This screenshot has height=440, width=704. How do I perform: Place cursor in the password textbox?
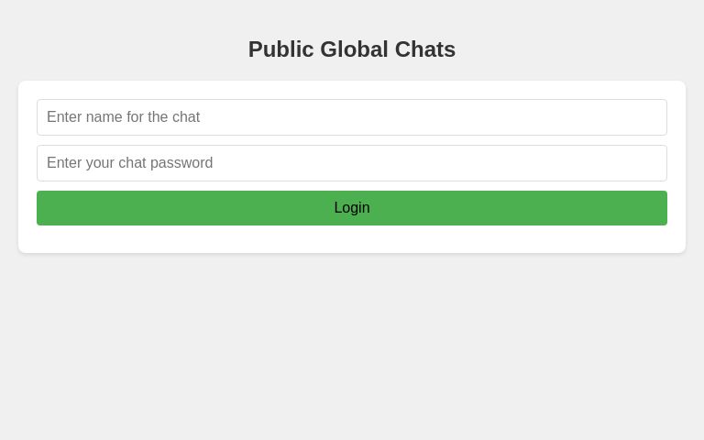[352, 163]
